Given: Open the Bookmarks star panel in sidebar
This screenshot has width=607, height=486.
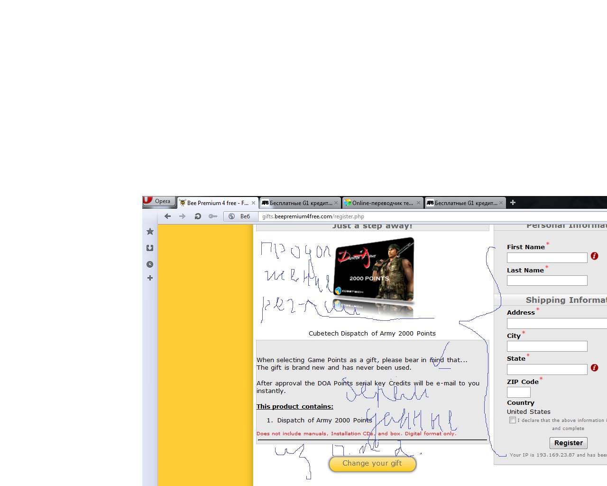Looking at the screenshot, I should [x=150, y=232].
